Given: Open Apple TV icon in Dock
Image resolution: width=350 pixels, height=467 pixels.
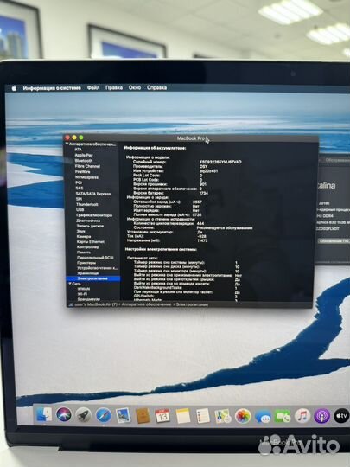Looking at the screenshot, I should 341,416.
